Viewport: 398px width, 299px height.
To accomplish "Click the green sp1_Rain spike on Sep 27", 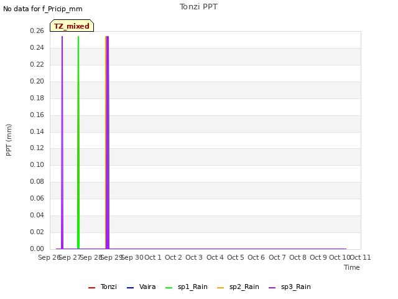I will click(78, 143).
